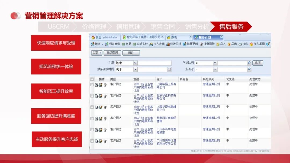Edit the 上海华强工贸有限公司 row
The width and height of the screenshot is (290, 163).
(101, 85)
